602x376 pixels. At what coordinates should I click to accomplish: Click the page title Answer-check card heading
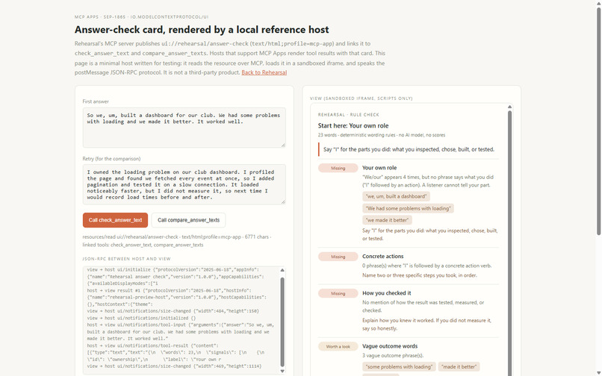click(x=202, y=30)
